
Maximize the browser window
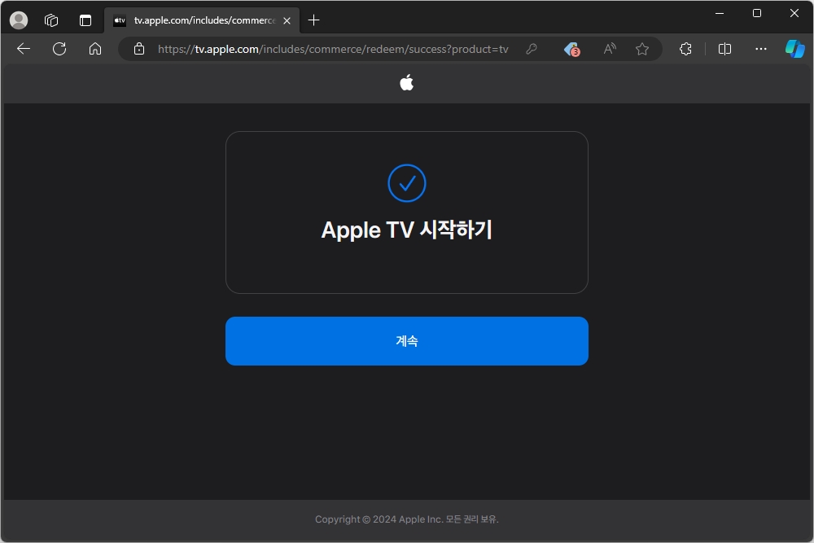coord(757,14)
